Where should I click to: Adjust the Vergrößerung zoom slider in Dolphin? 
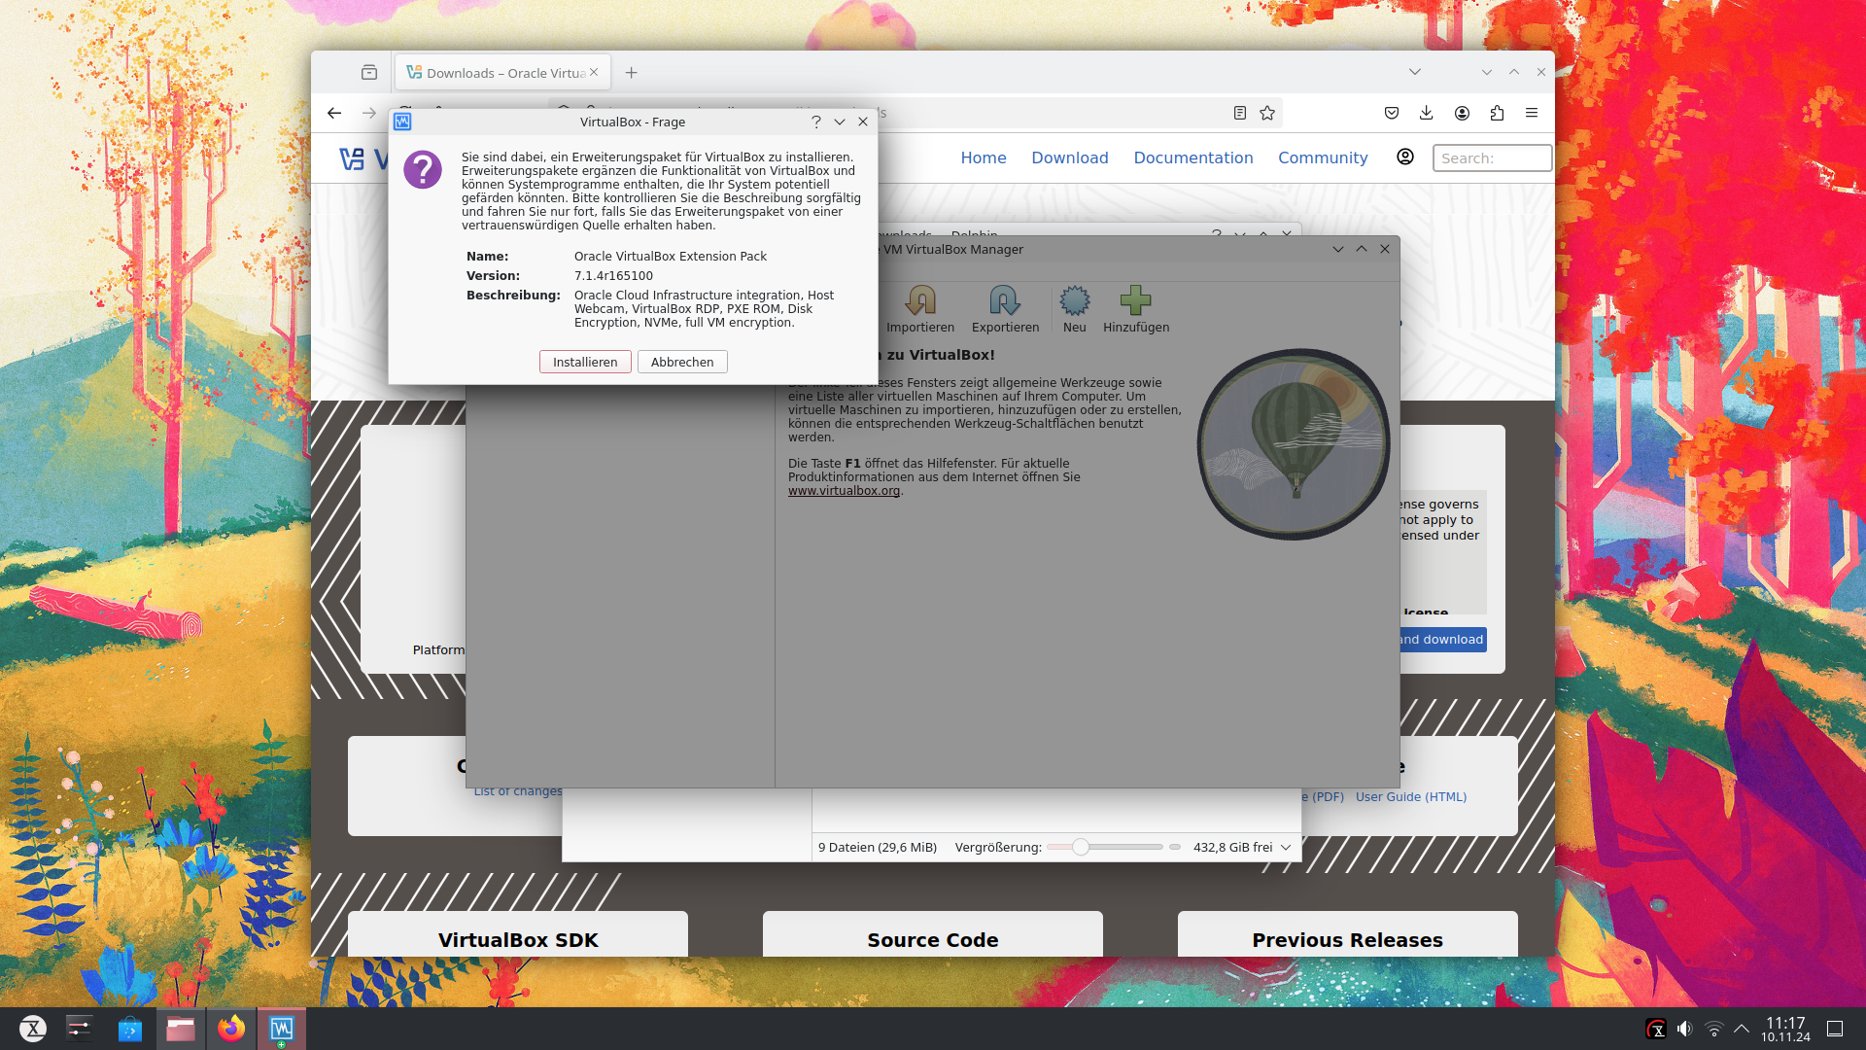pos(1104,847)
